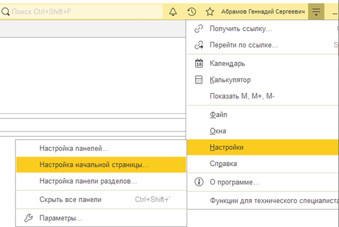339x227 pixels.
Task: Open Настройка панелей menu item
Action: [73, 148]
